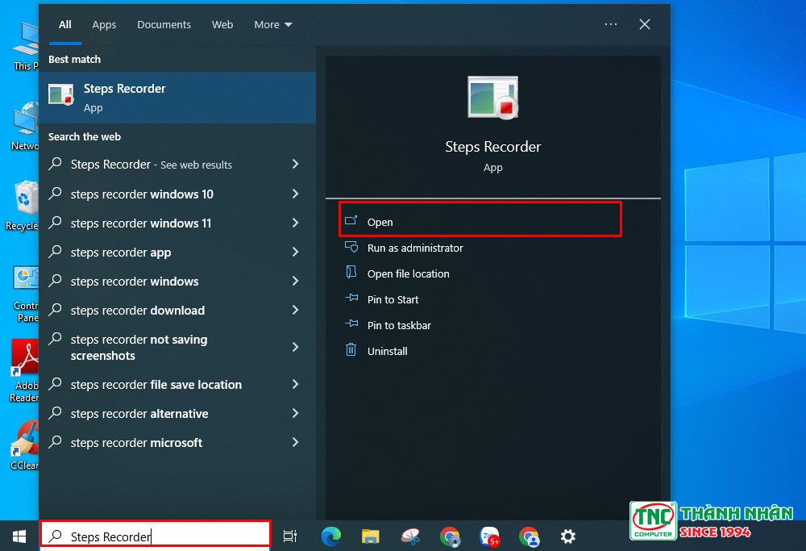This screenshot has height=551, width=806.
Task: Select 'steps recorder windows 10' suggestion
Action: [177, 194]
